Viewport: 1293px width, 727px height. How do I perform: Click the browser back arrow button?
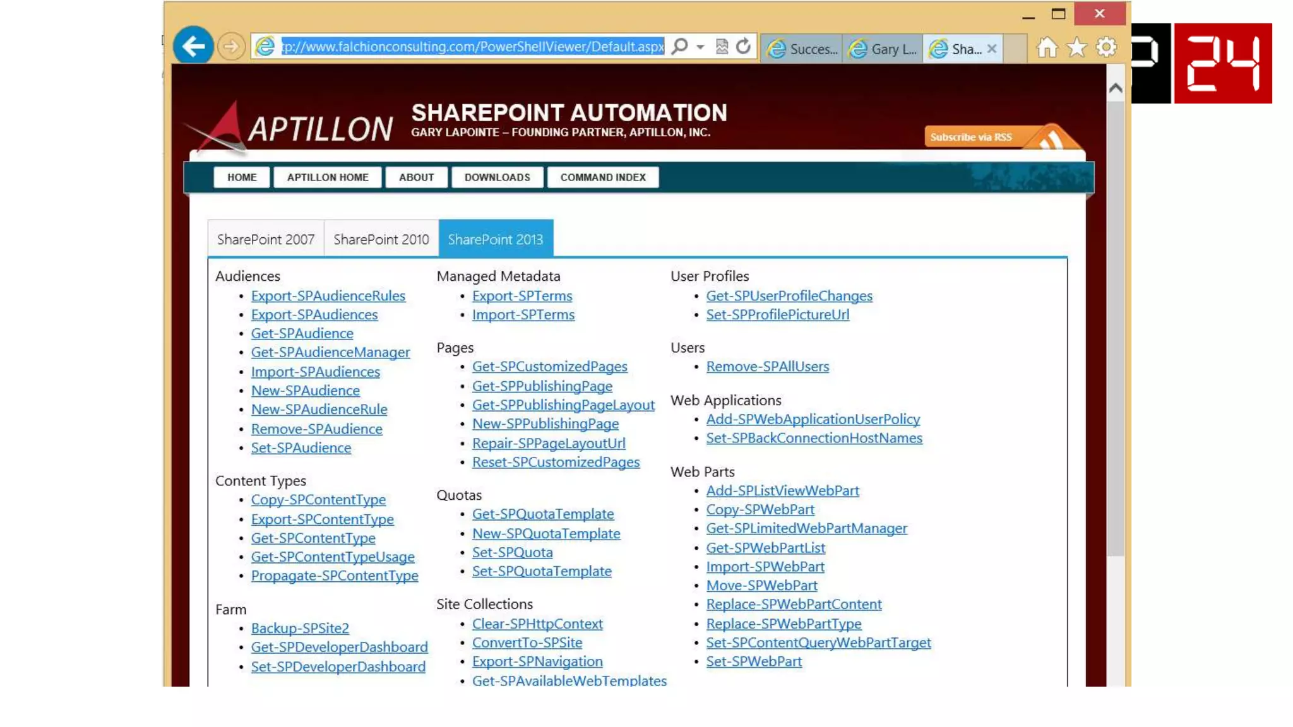tap(193, 45)
